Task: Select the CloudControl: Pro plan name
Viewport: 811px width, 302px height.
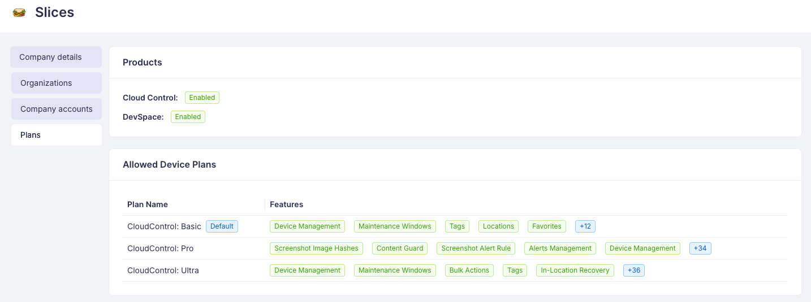Action: click(x=160, y=248)
